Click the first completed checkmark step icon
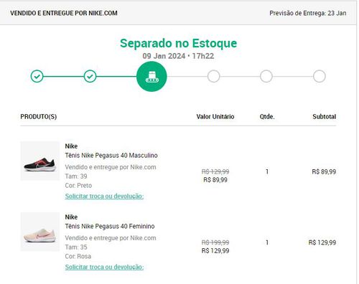 coord(37,76)
